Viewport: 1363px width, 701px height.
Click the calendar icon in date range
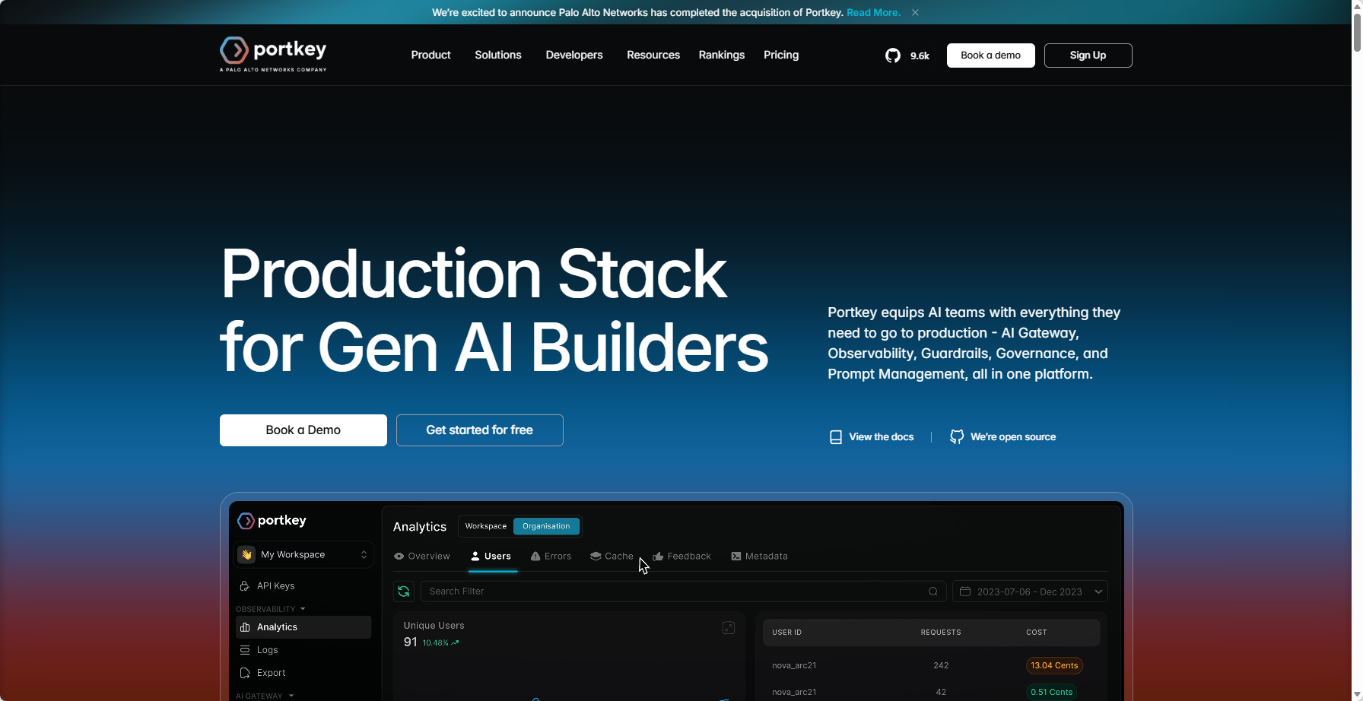click(965, 592)
